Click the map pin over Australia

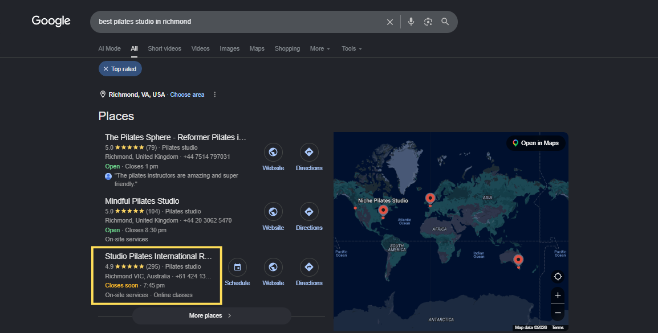[x=518, y=261]
